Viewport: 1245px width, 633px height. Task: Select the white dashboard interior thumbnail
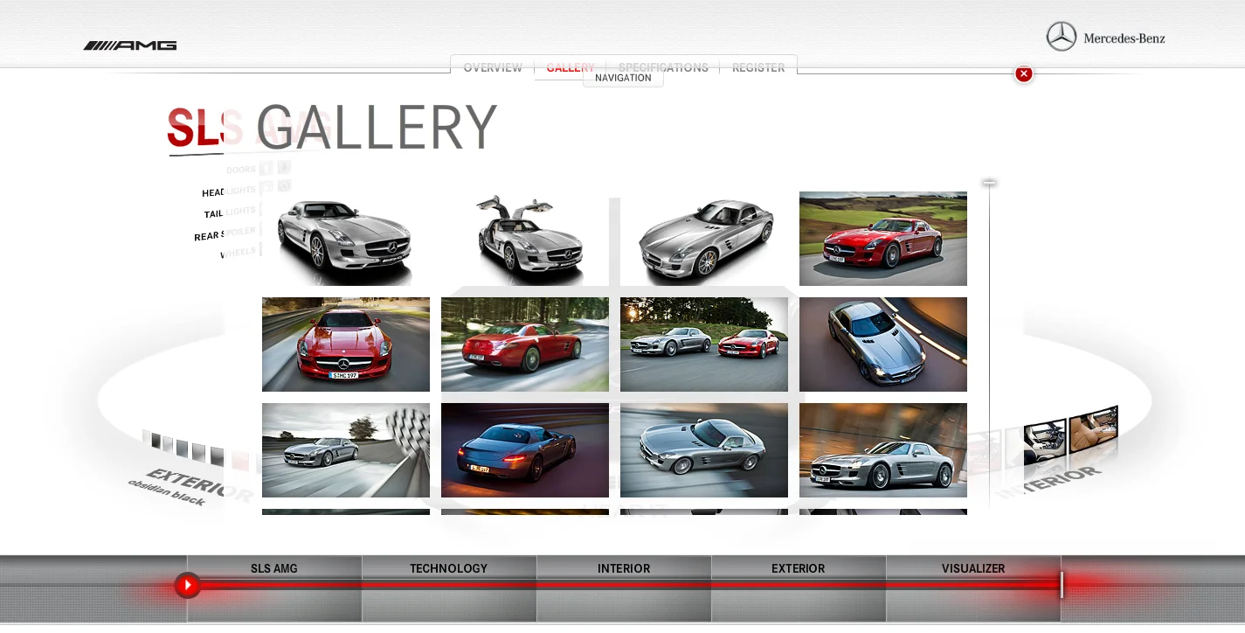coord(1046,443)
